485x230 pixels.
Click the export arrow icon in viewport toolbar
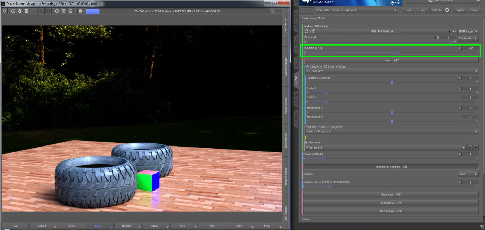point(20,11)
